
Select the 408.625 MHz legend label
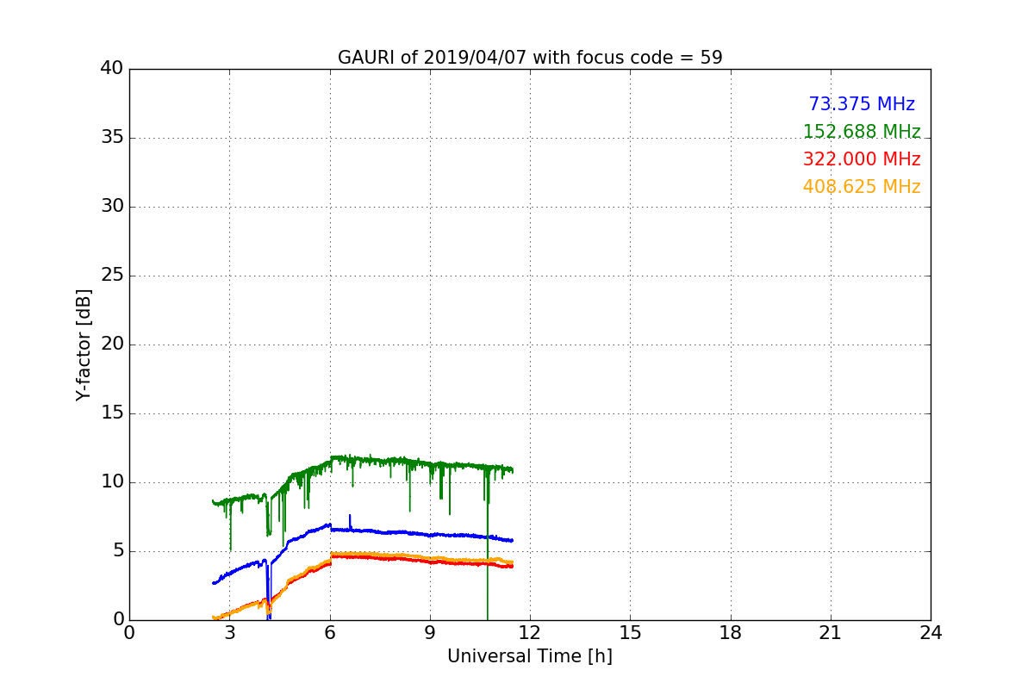click(x=862, y=187)
